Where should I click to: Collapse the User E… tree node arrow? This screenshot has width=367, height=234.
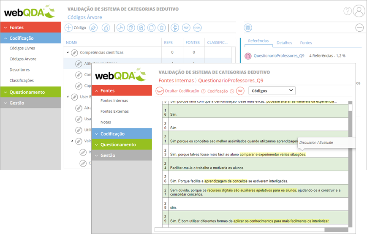pyautogui.click(x=68, y=96)
